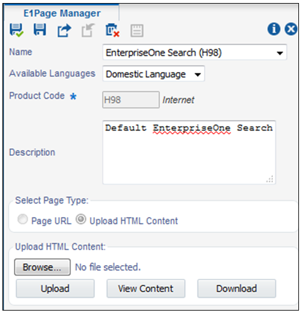Viewport: 302px width, 313px height.
Task: Click the 'Name' field label
Action: [x=21, y=52]
